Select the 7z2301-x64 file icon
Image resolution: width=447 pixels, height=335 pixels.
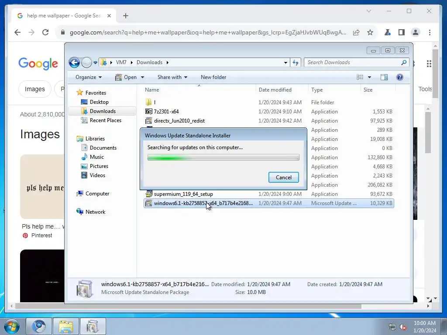pyautogui.click(x=148, y=111)
